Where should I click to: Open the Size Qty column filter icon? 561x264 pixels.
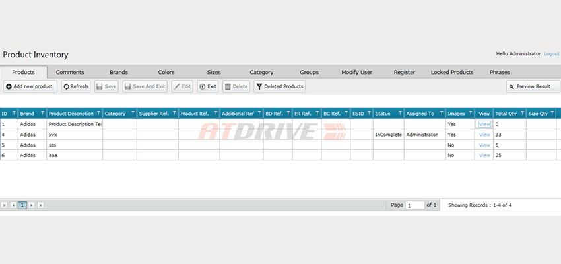click(551, 114)
